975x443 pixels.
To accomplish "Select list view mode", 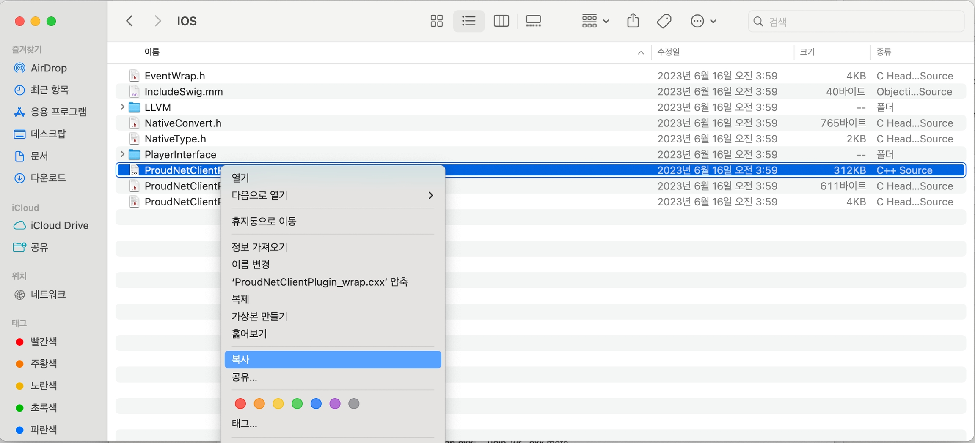I will point(468,21).
